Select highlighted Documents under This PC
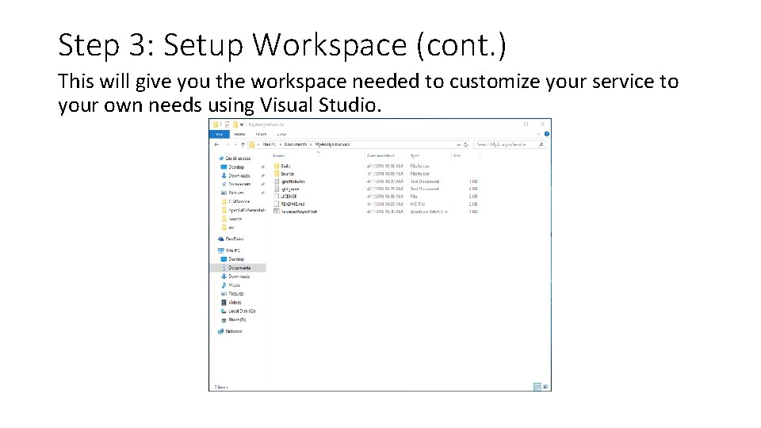 (239, 268)
